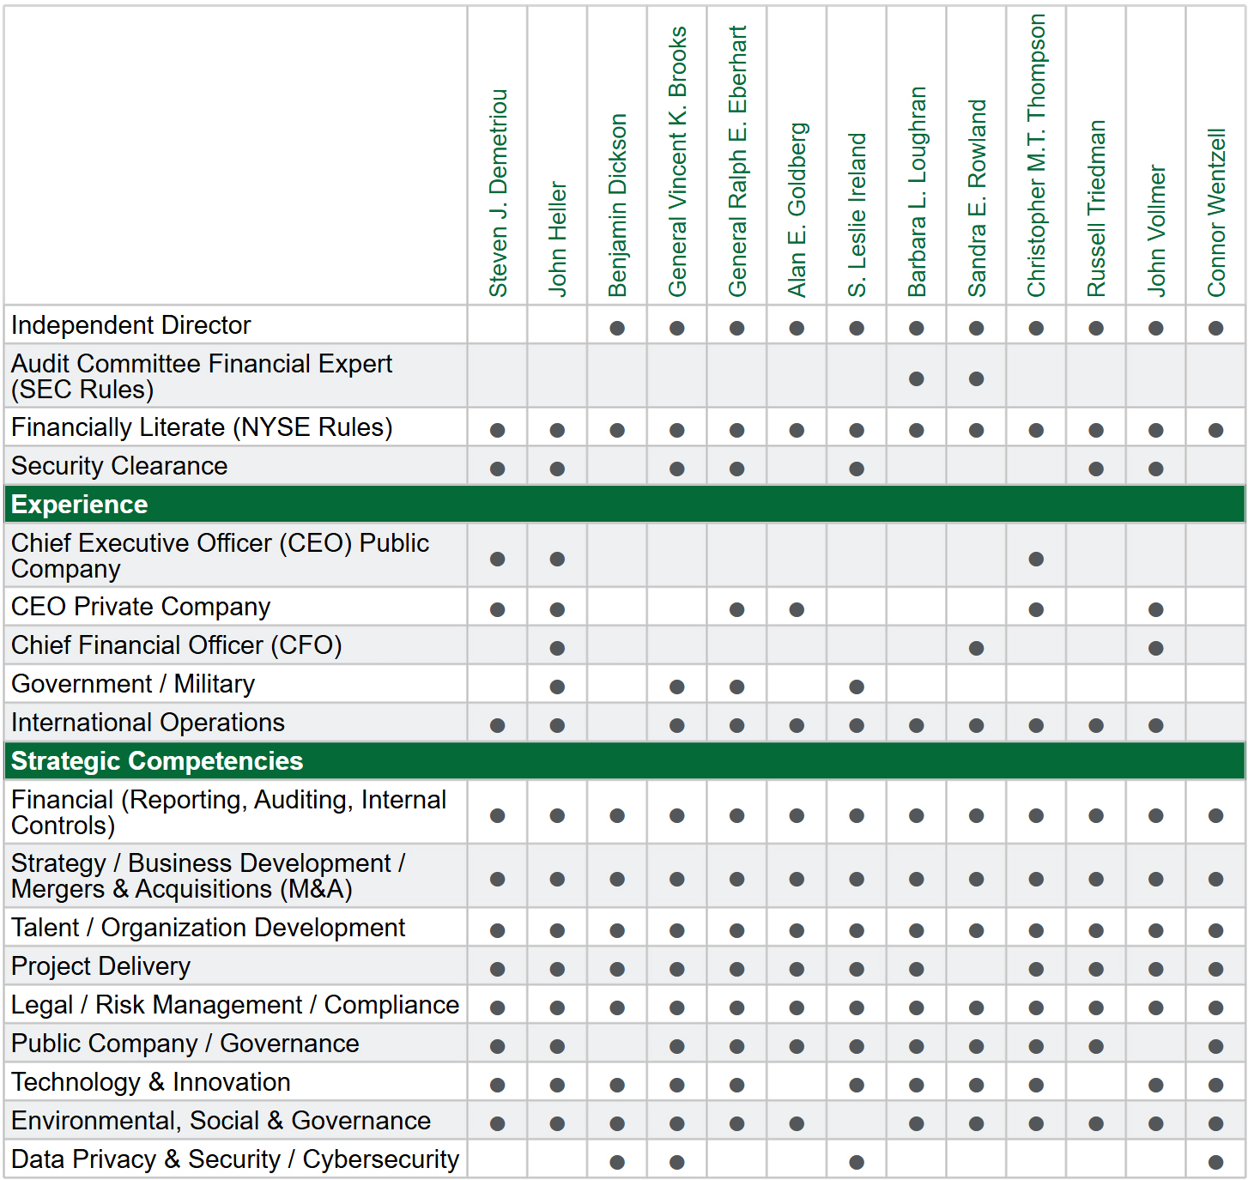Viewport: 1248px width, 1180px height.
Task: Click CEO Public Company dot for Christopher Thompson
Action: coord(1037,559)
